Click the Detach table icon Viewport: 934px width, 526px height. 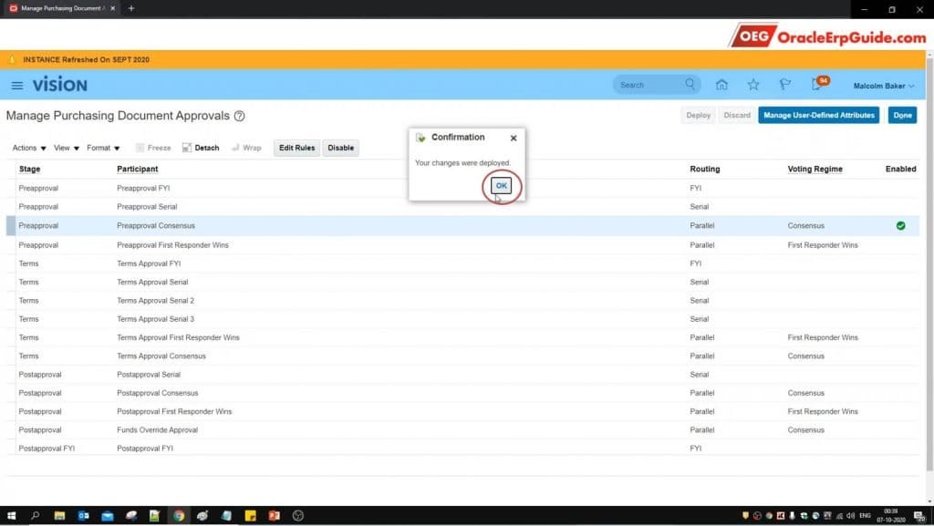click(x=201, y=148)
